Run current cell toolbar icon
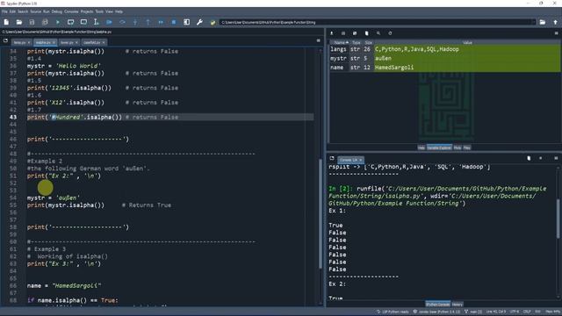562x316 pixels. coord(70,22)
